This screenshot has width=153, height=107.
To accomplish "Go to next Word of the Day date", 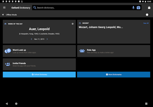I will 47,39.
